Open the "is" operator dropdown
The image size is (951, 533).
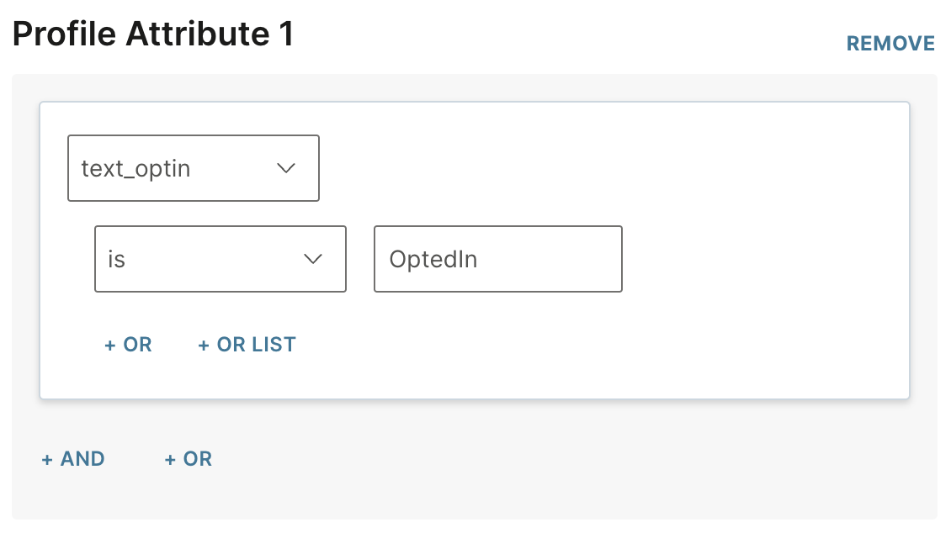(x=220, y=259)
